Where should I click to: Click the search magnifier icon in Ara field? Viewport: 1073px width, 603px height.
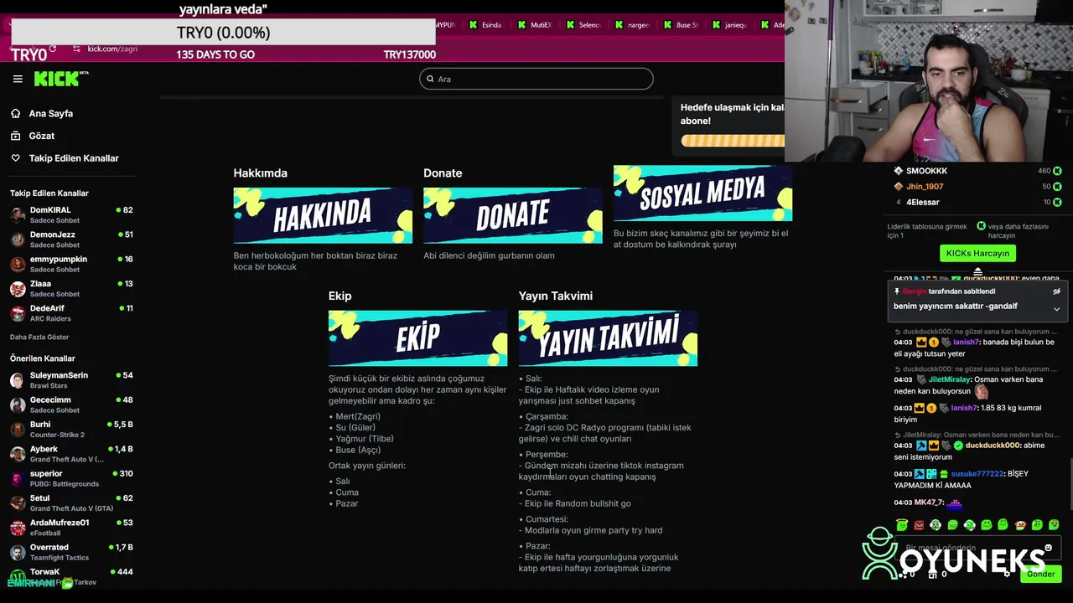[431, 79]
